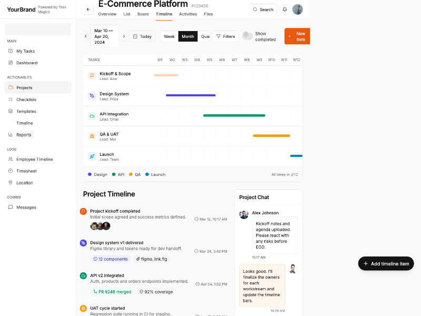Click the green API Integration timeline bar

point(234,115)
